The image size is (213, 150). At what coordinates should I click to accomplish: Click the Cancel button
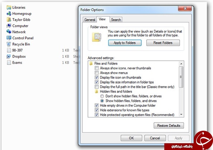pyautogui.click(x=155, y=138)
